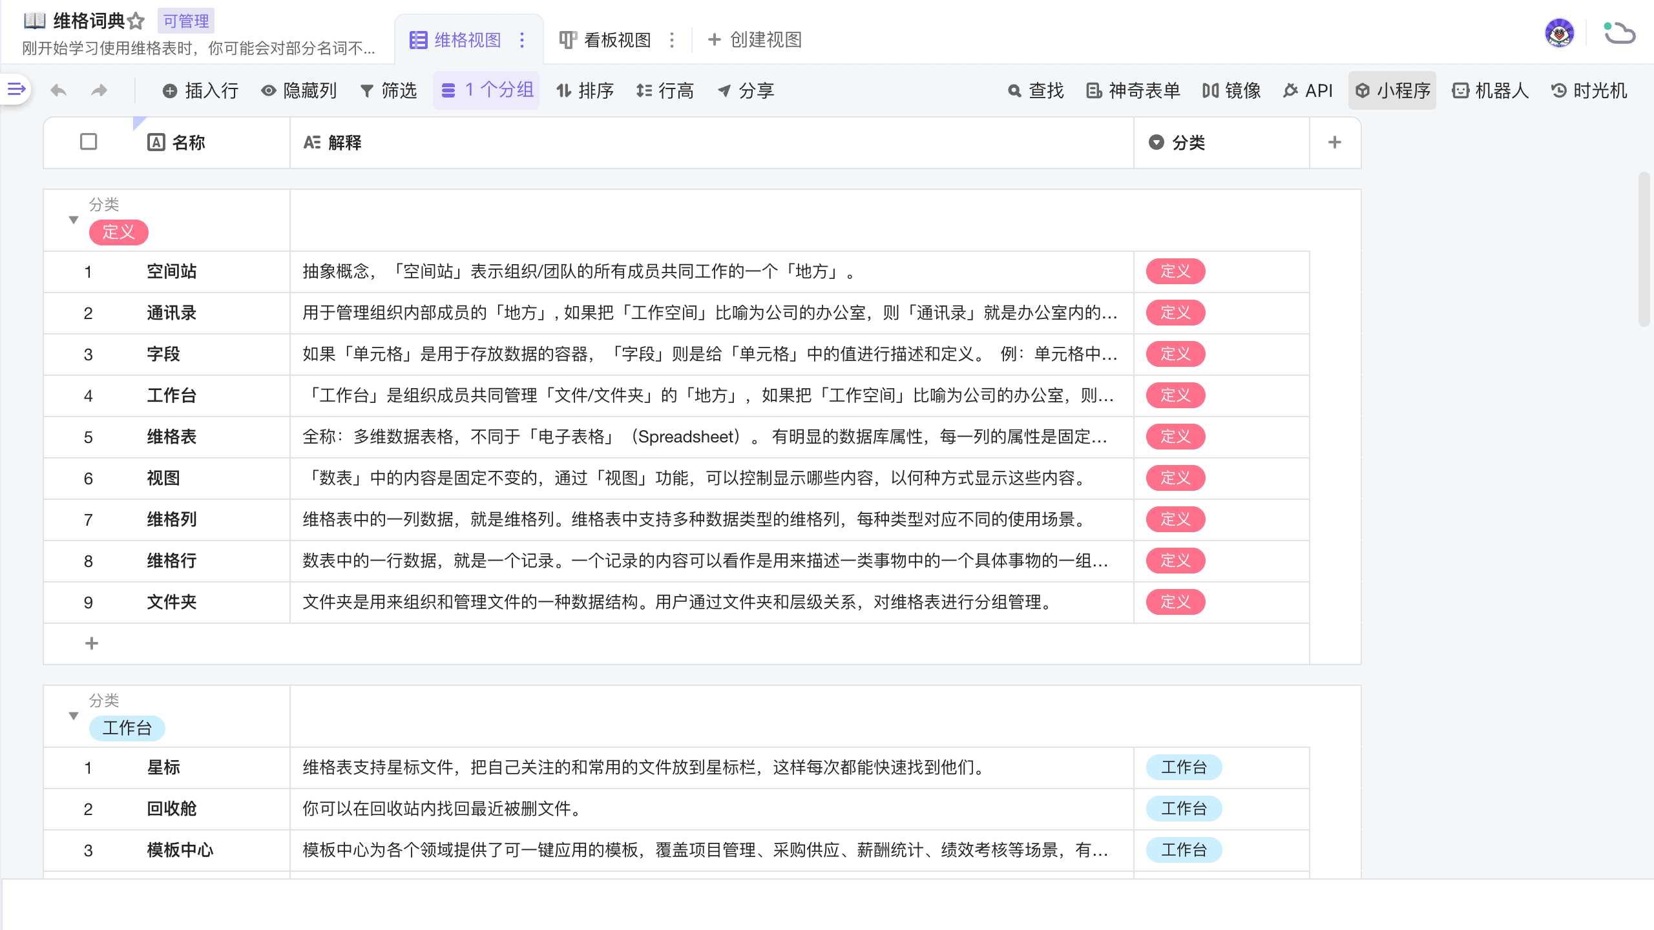Click the 创建视图 tab button
Screen dimensions: 1654x930
coord(755,40)
